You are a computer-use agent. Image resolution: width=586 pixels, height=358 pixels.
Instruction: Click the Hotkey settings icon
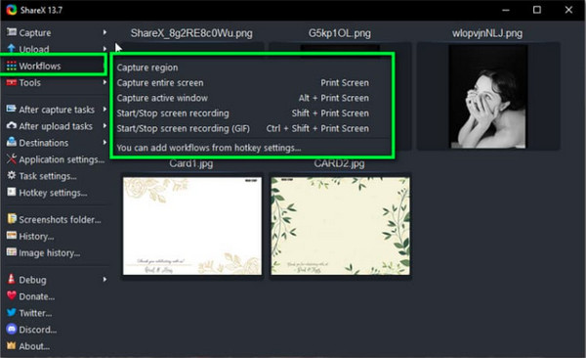(12, 192)
